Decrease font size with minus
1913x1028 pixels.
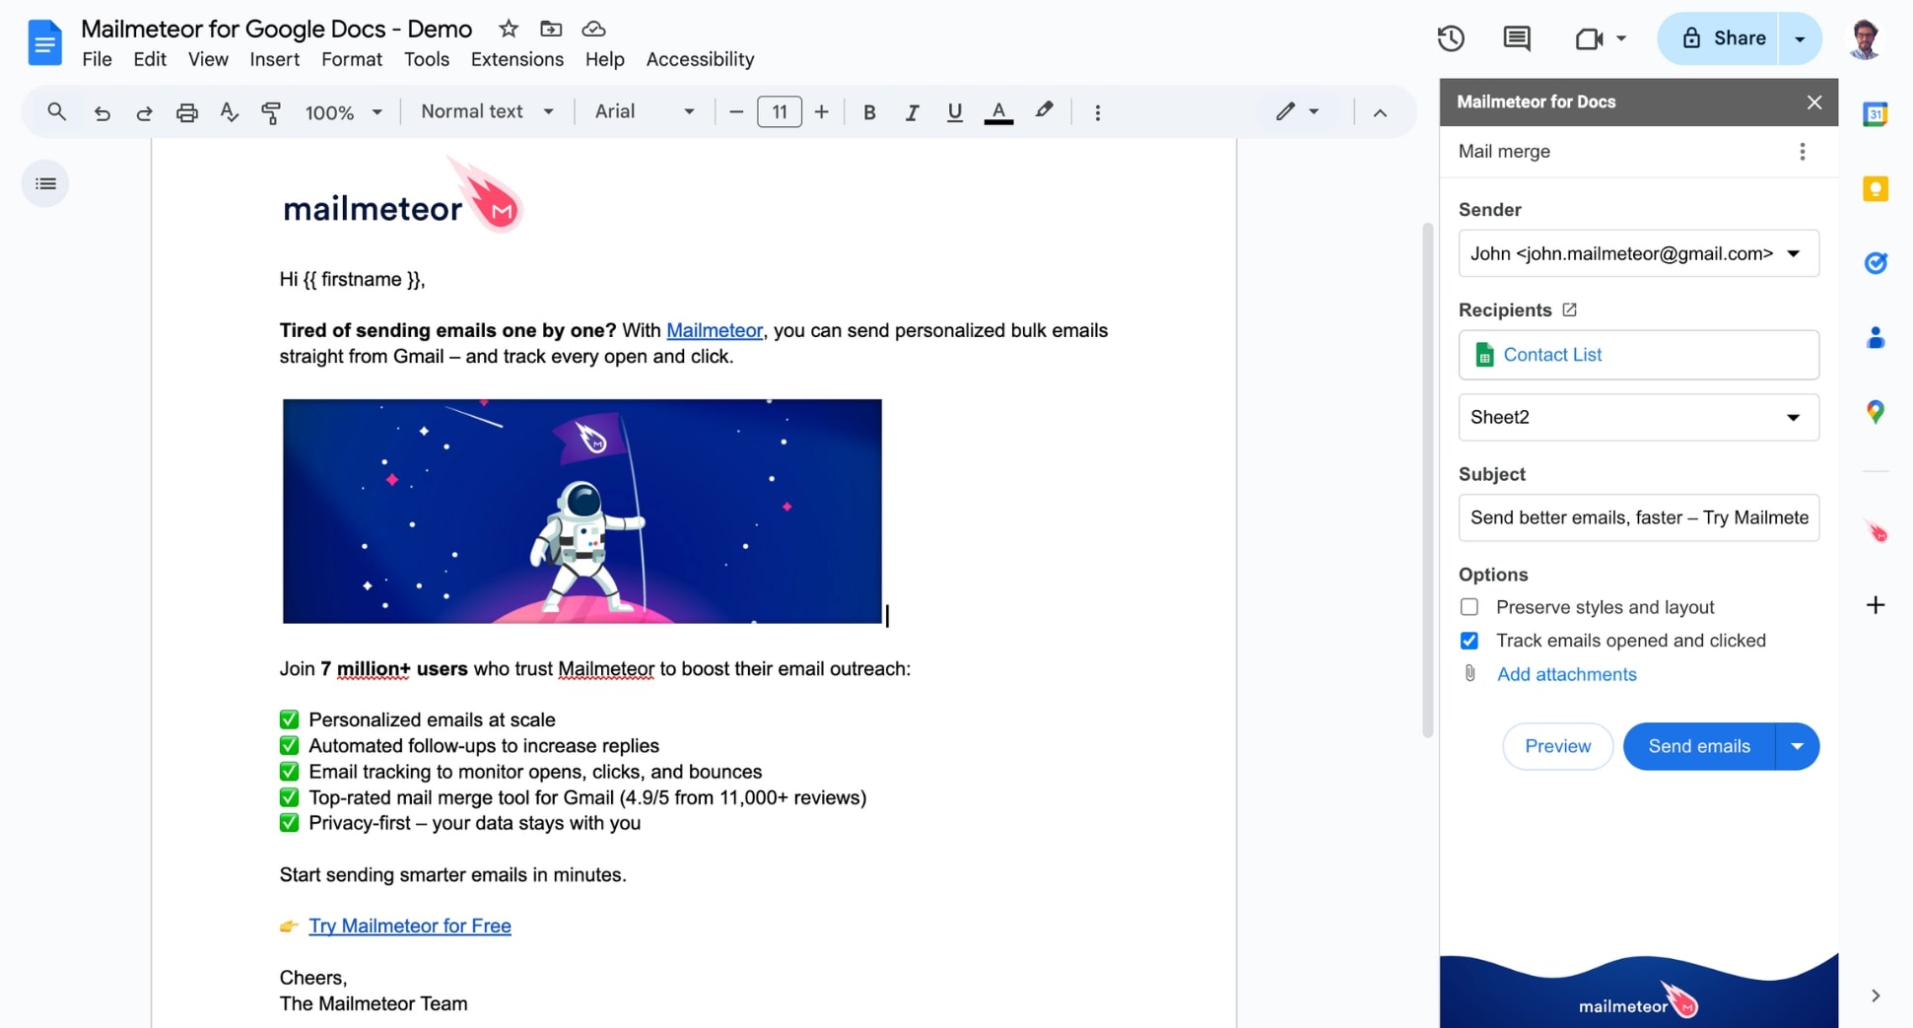pyautogui.click(x=736, y=112)
